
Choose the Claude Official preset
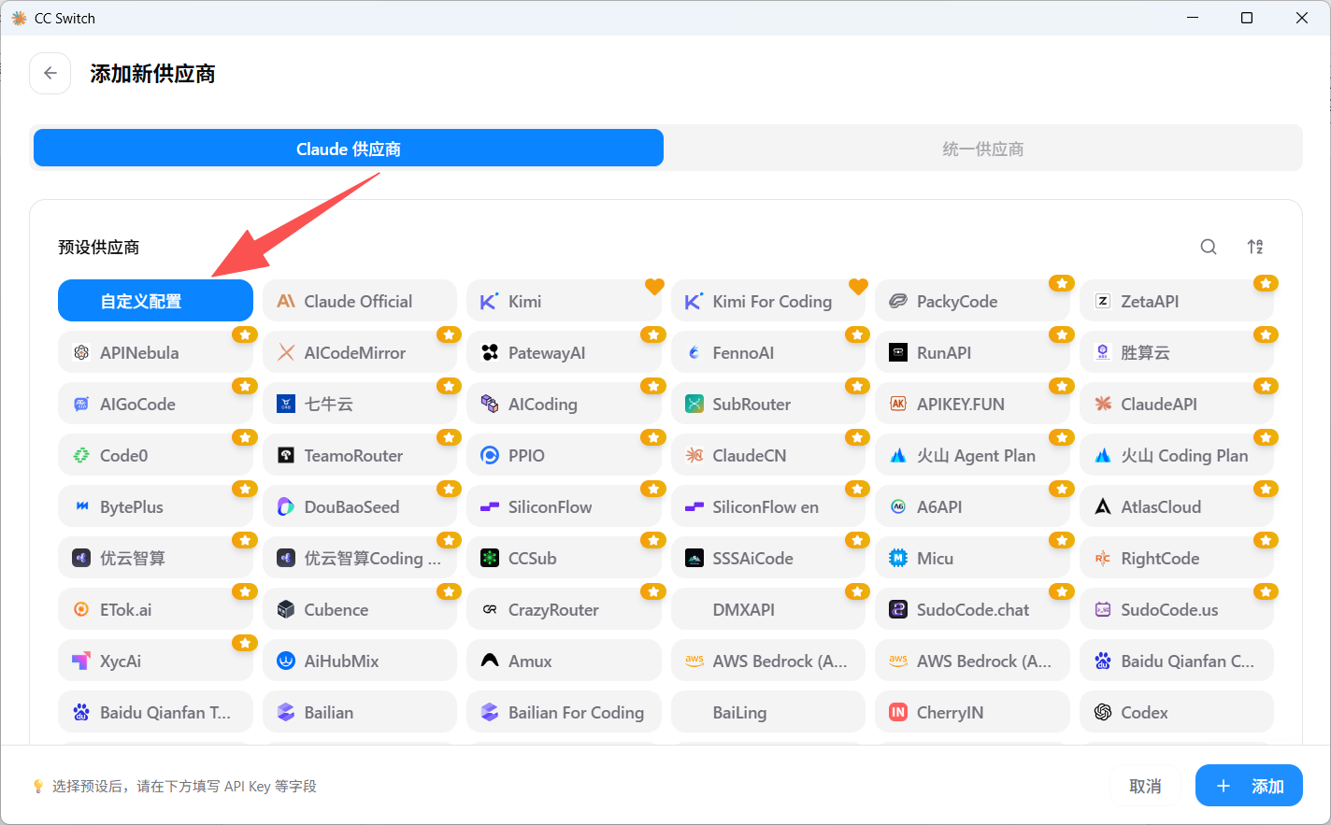(x=360, y=301)
